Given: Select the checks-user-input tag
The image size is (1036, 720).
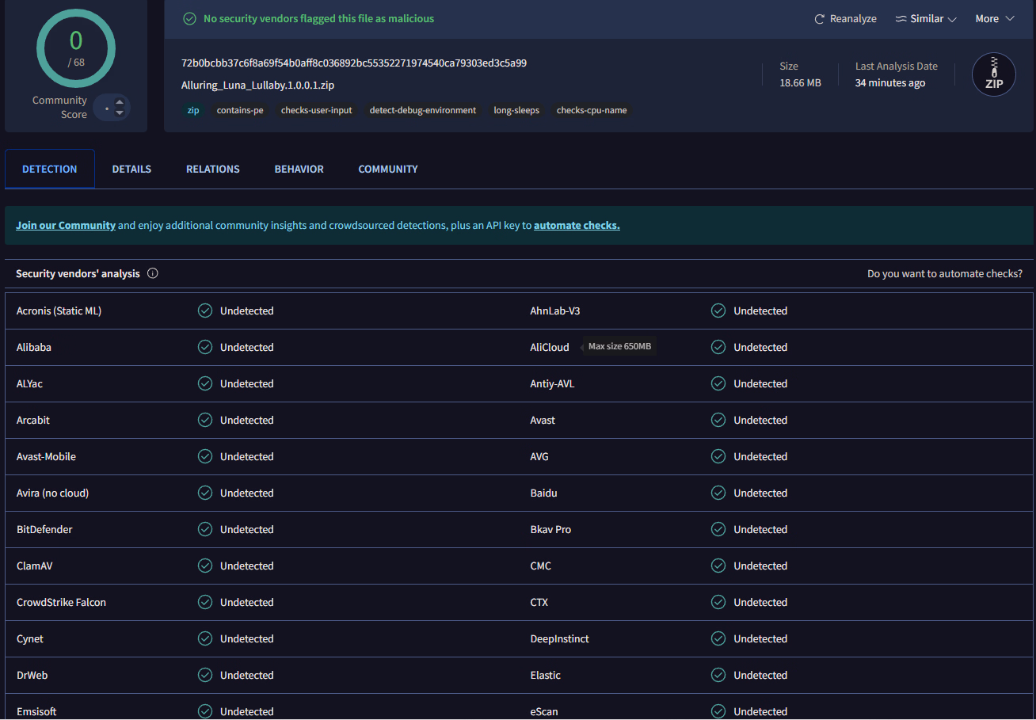Looking at the screenshot, I should (x=317, y=110).
